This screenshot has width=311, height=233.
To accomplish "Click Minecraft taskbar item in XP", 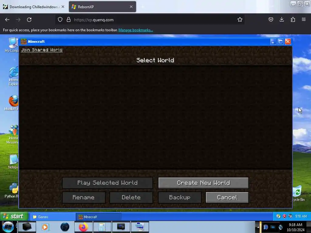I will 98,217.
